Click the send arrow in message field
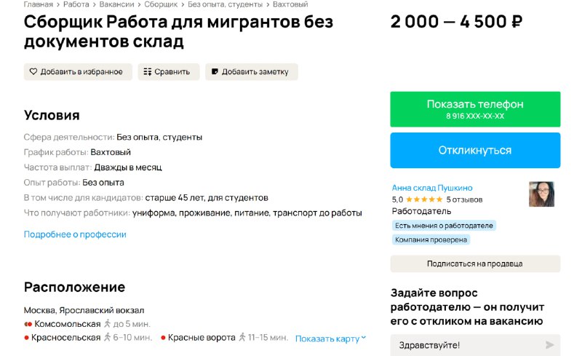 point(550,345)
